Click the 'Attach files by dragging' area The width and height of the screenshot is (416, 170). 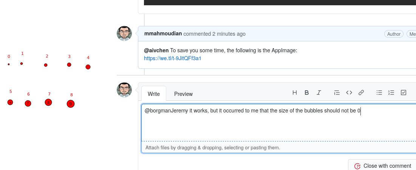[x=278, y=147]
